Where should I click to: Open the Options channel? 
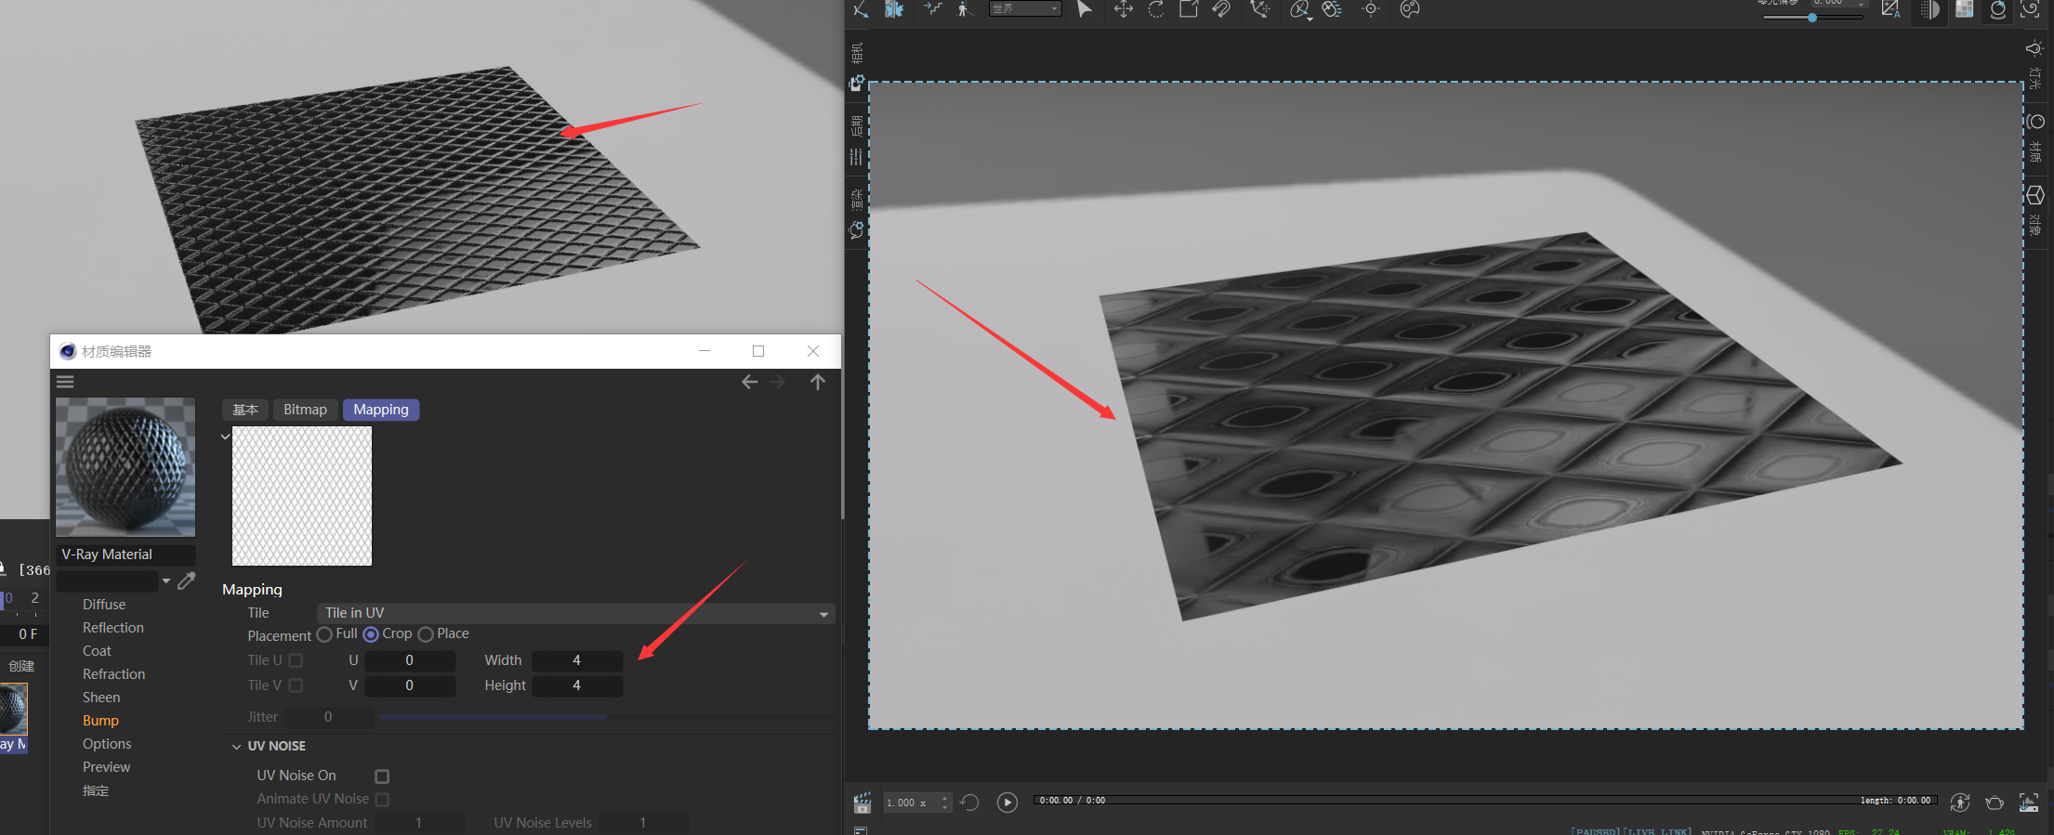point(107,744)
